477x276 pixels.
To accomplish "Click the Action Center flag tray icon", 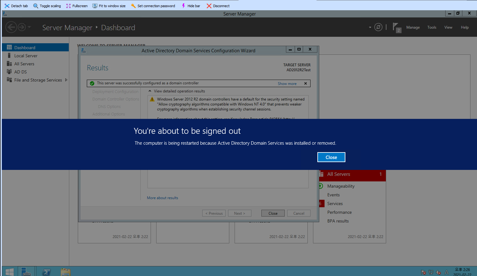I will pos(423,272).
